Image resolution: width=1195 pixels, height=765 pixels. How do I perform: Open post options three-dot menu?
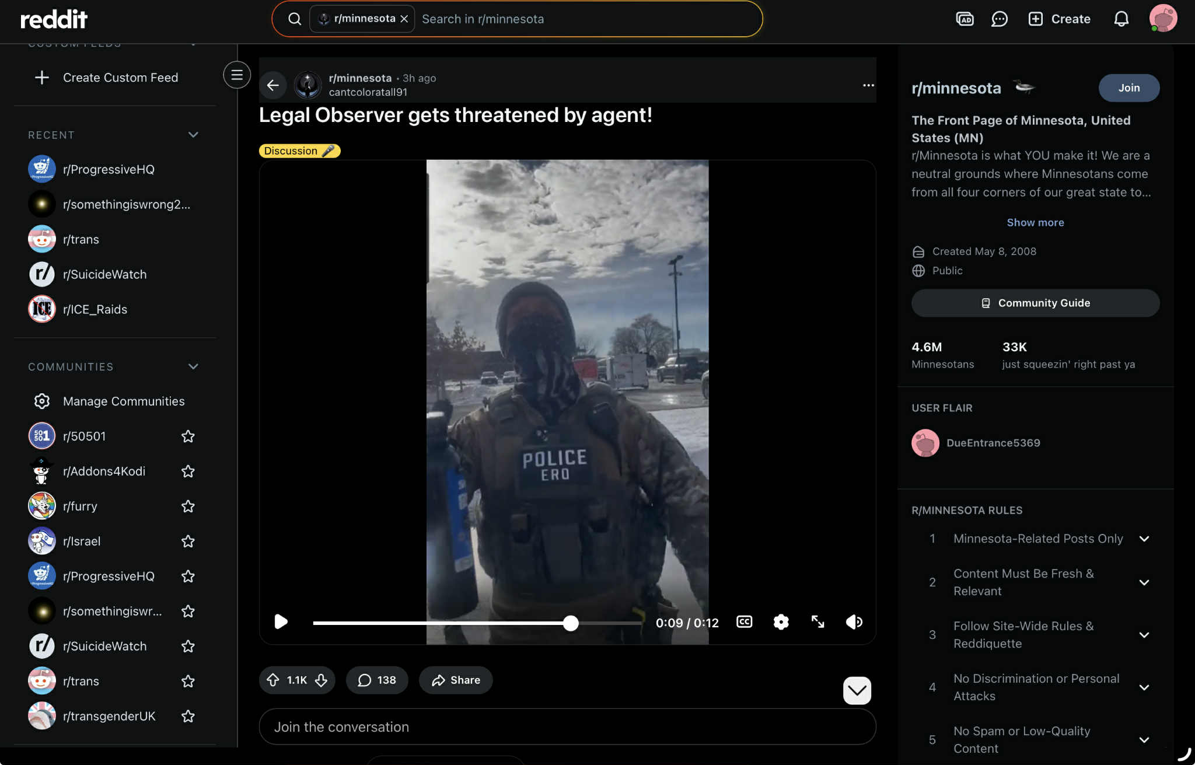[x=868, y=85]
